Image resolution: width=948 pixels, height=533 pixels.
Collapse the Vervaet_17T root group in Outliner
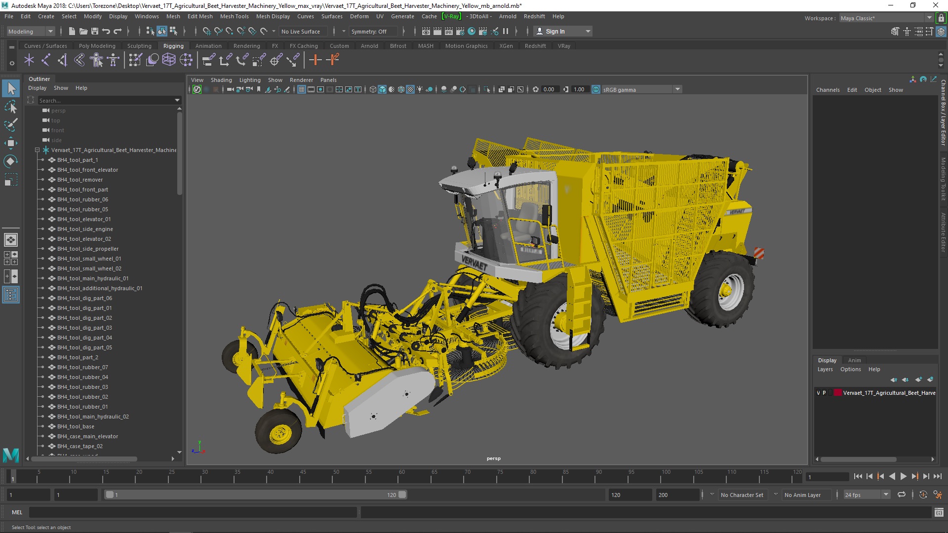point(37,150)
